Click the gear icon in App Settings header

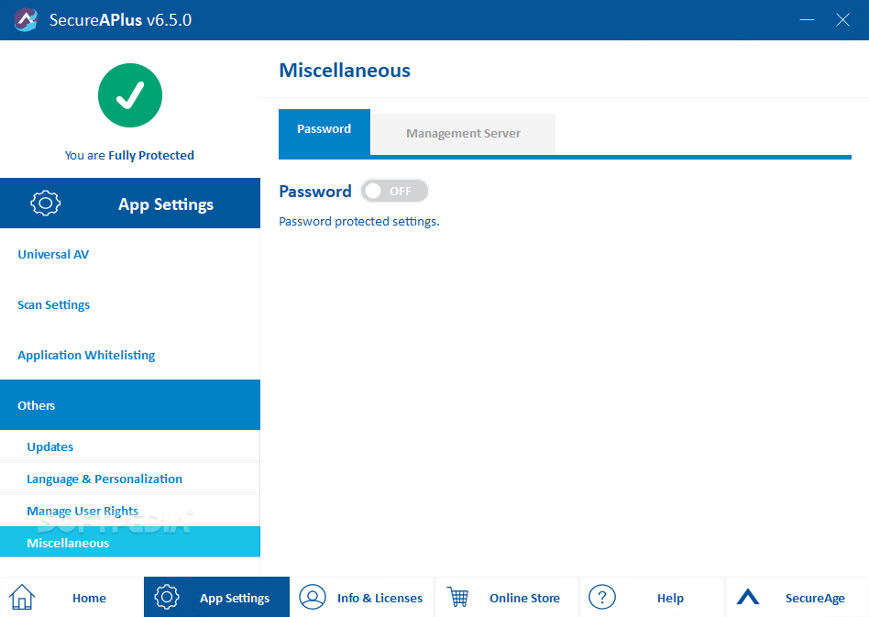click(46, 203)
